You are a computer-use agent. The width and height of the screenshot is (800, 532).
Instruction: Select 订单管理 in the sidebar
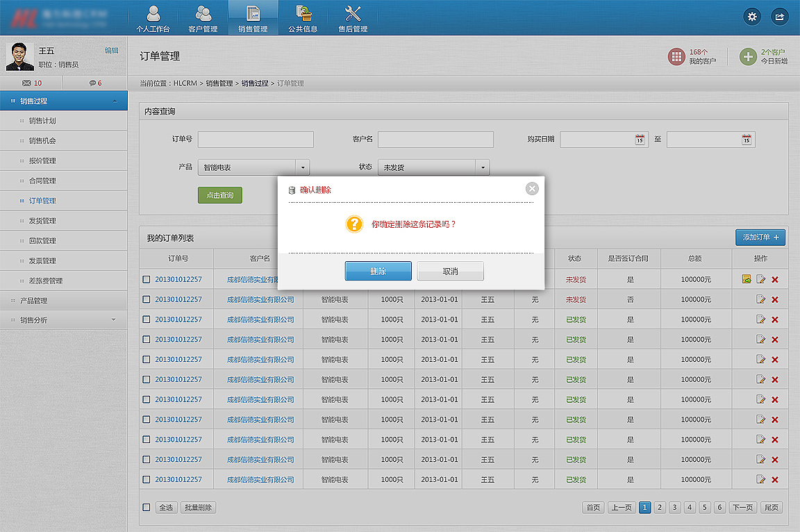[64, 201]
